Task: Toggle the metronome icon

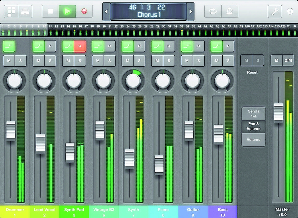Action: 230,12
